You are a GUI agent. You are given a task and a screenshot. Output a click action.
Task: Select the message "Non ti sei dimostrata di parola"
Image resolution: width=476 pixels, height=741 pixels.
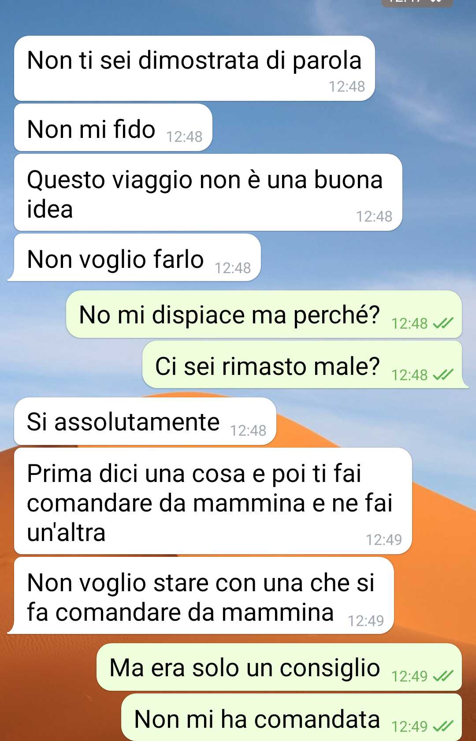[194, 68]
